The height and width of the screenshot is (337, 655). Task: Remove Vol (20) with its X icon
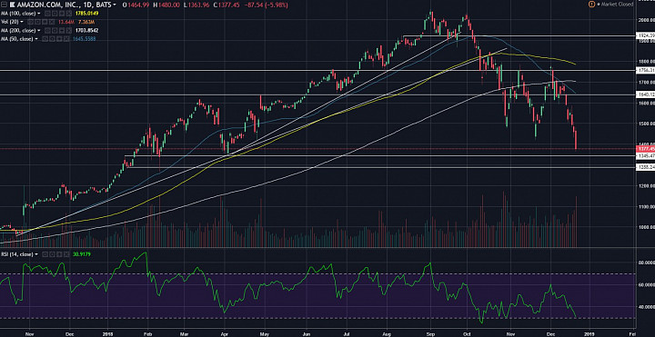coord(51,22)
